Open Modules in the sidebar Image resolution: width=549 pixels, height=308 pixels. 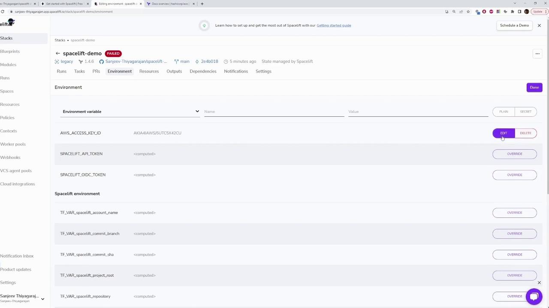[8, 65]
